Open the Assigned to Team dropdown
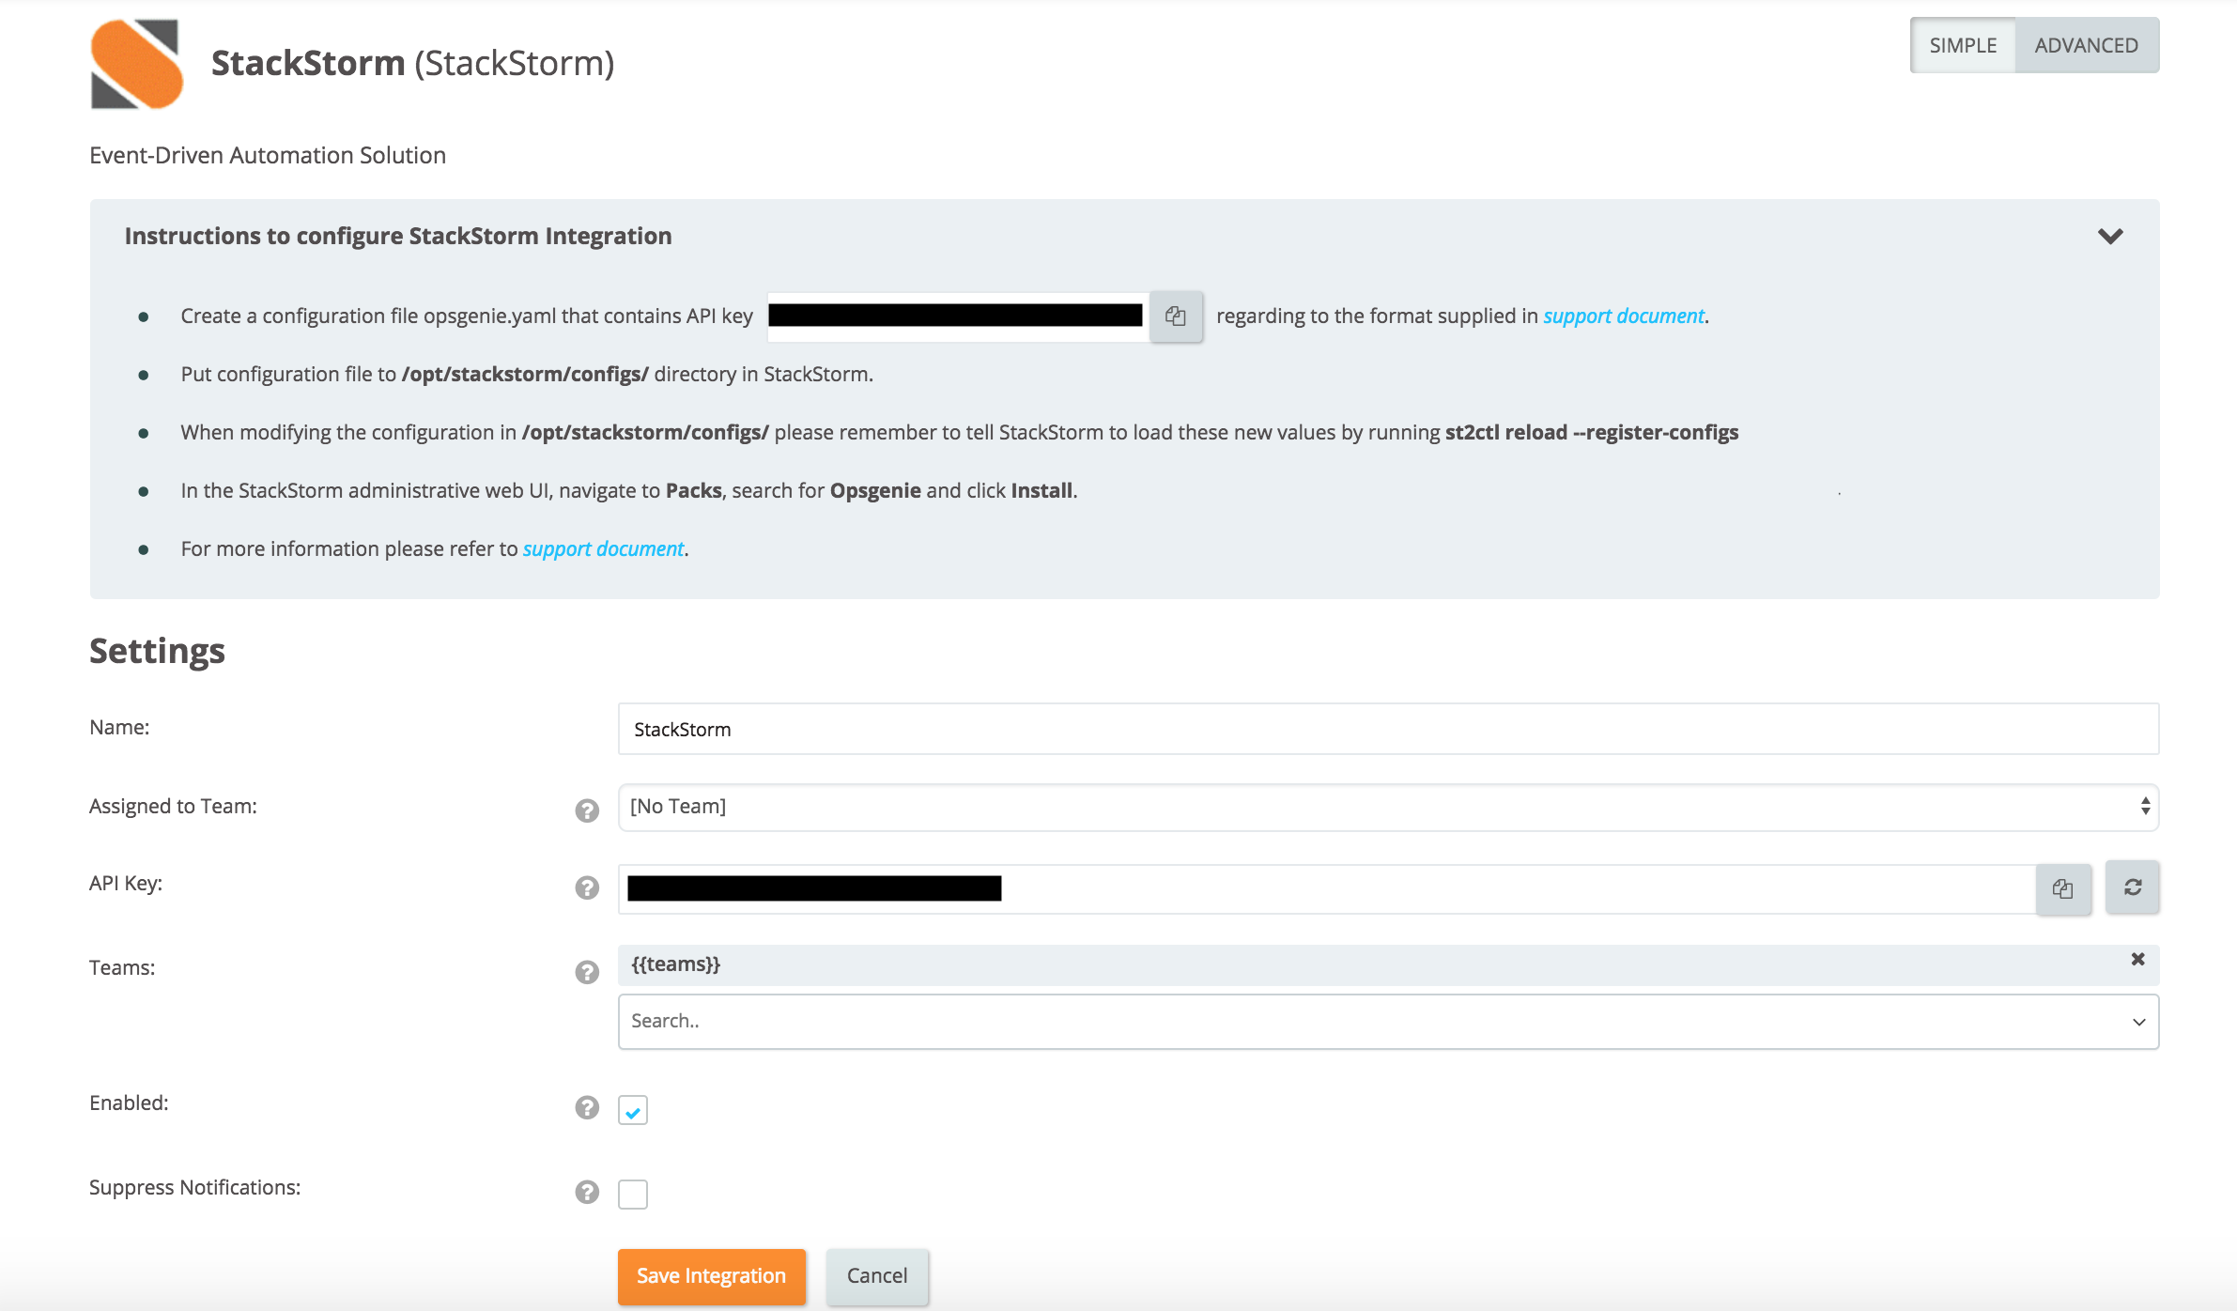Screen dimensions: 2237x1311 pyautogui.click(x=1387, y=807)
